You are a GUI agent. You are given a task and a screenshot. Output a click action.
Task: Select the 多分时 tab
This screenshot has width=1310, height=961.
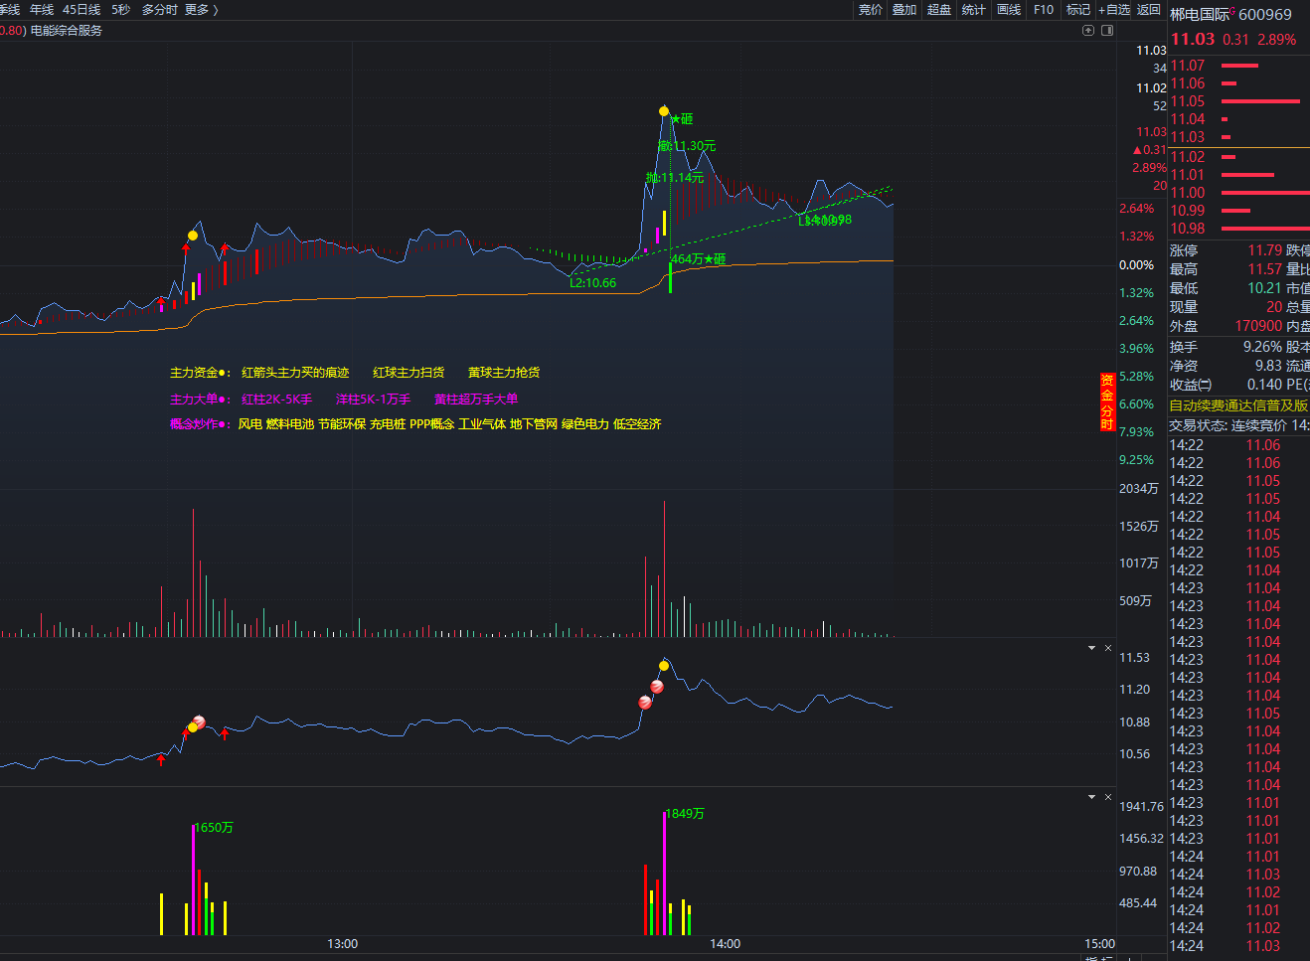click(160, 10)
